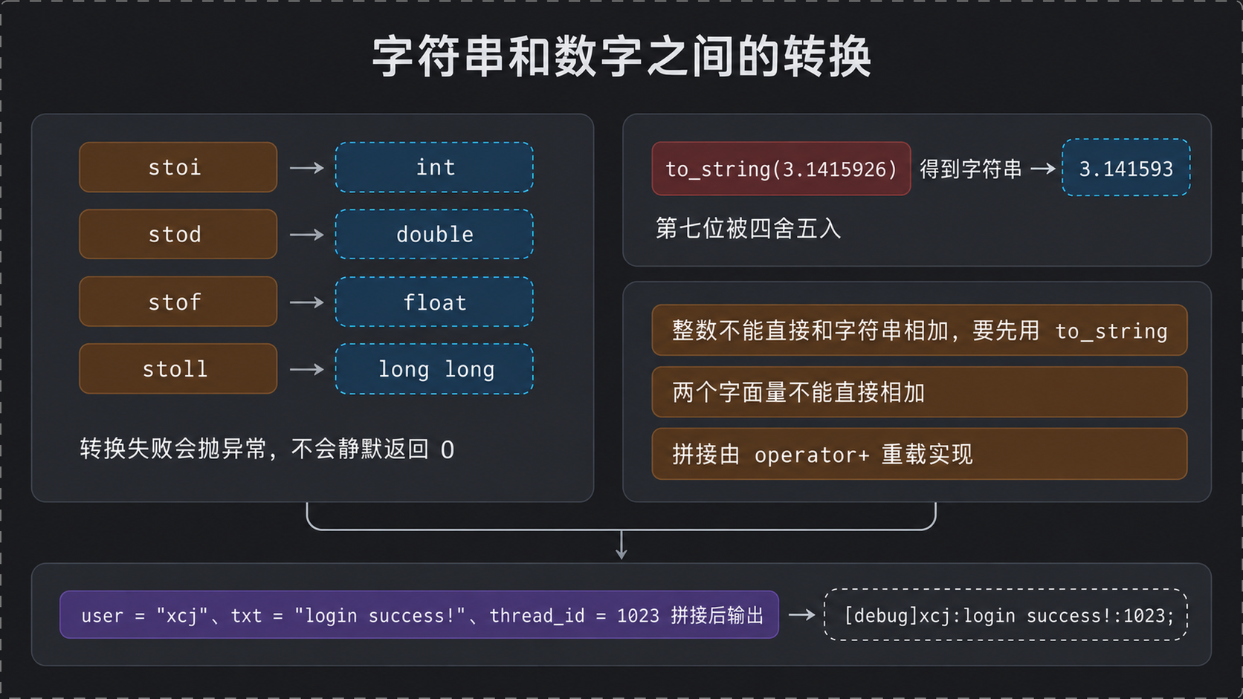Click the dashed long long box
Viewport: 1243px width, 699px height.
point(434,368)
